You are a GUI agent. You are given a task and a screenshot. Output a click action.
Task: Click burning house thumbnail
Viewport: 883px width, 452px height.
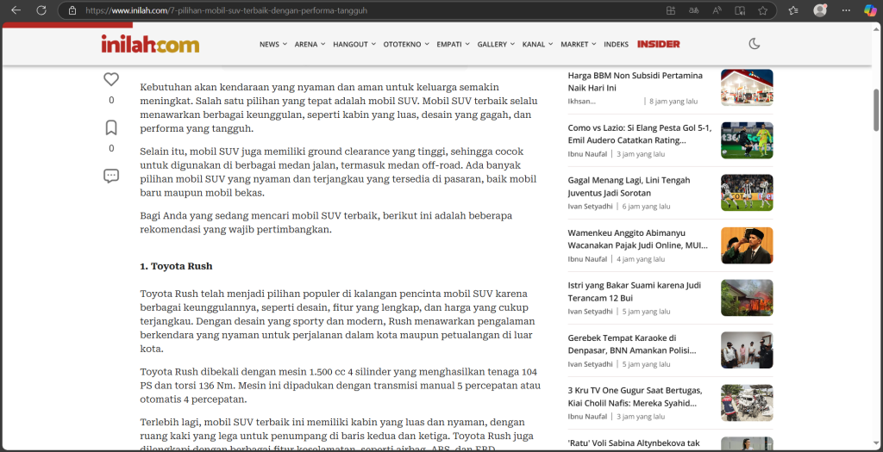(x=747, y=298)
